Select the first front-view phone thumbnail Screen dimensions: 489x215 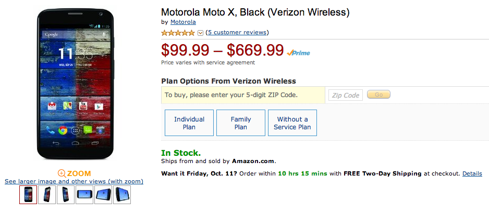[x=28, y=195]
